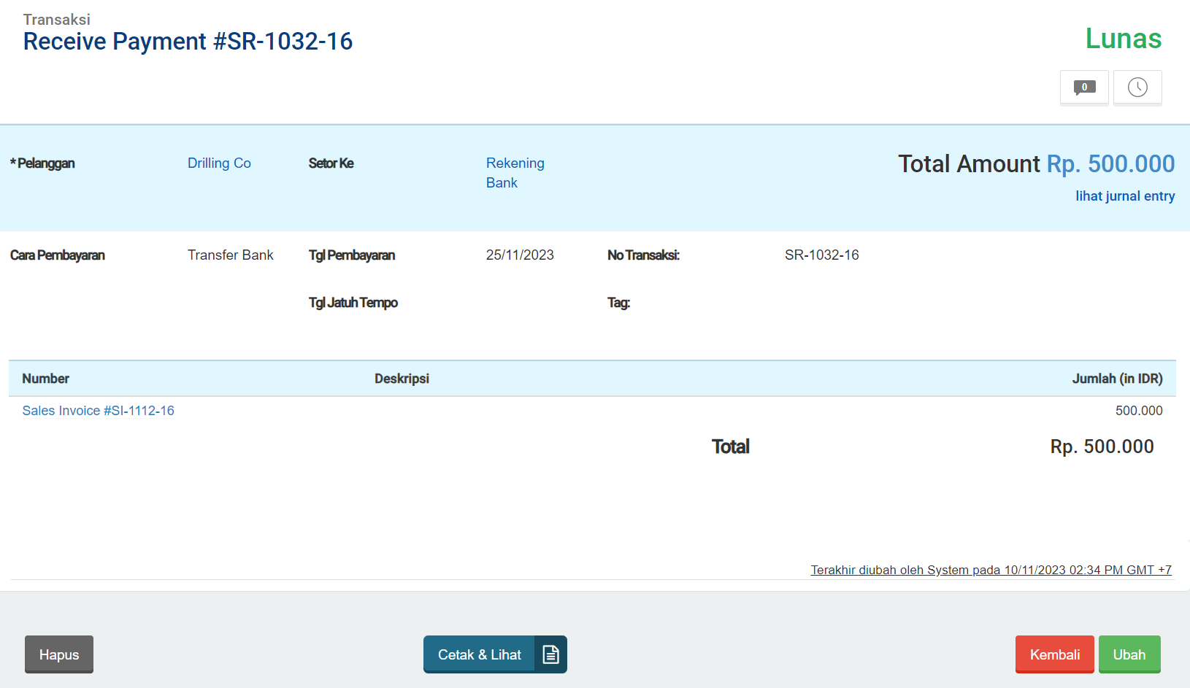
Task: Click the Total Amount Rp. 500.000 value
Action: click(x=1110, y=164)
